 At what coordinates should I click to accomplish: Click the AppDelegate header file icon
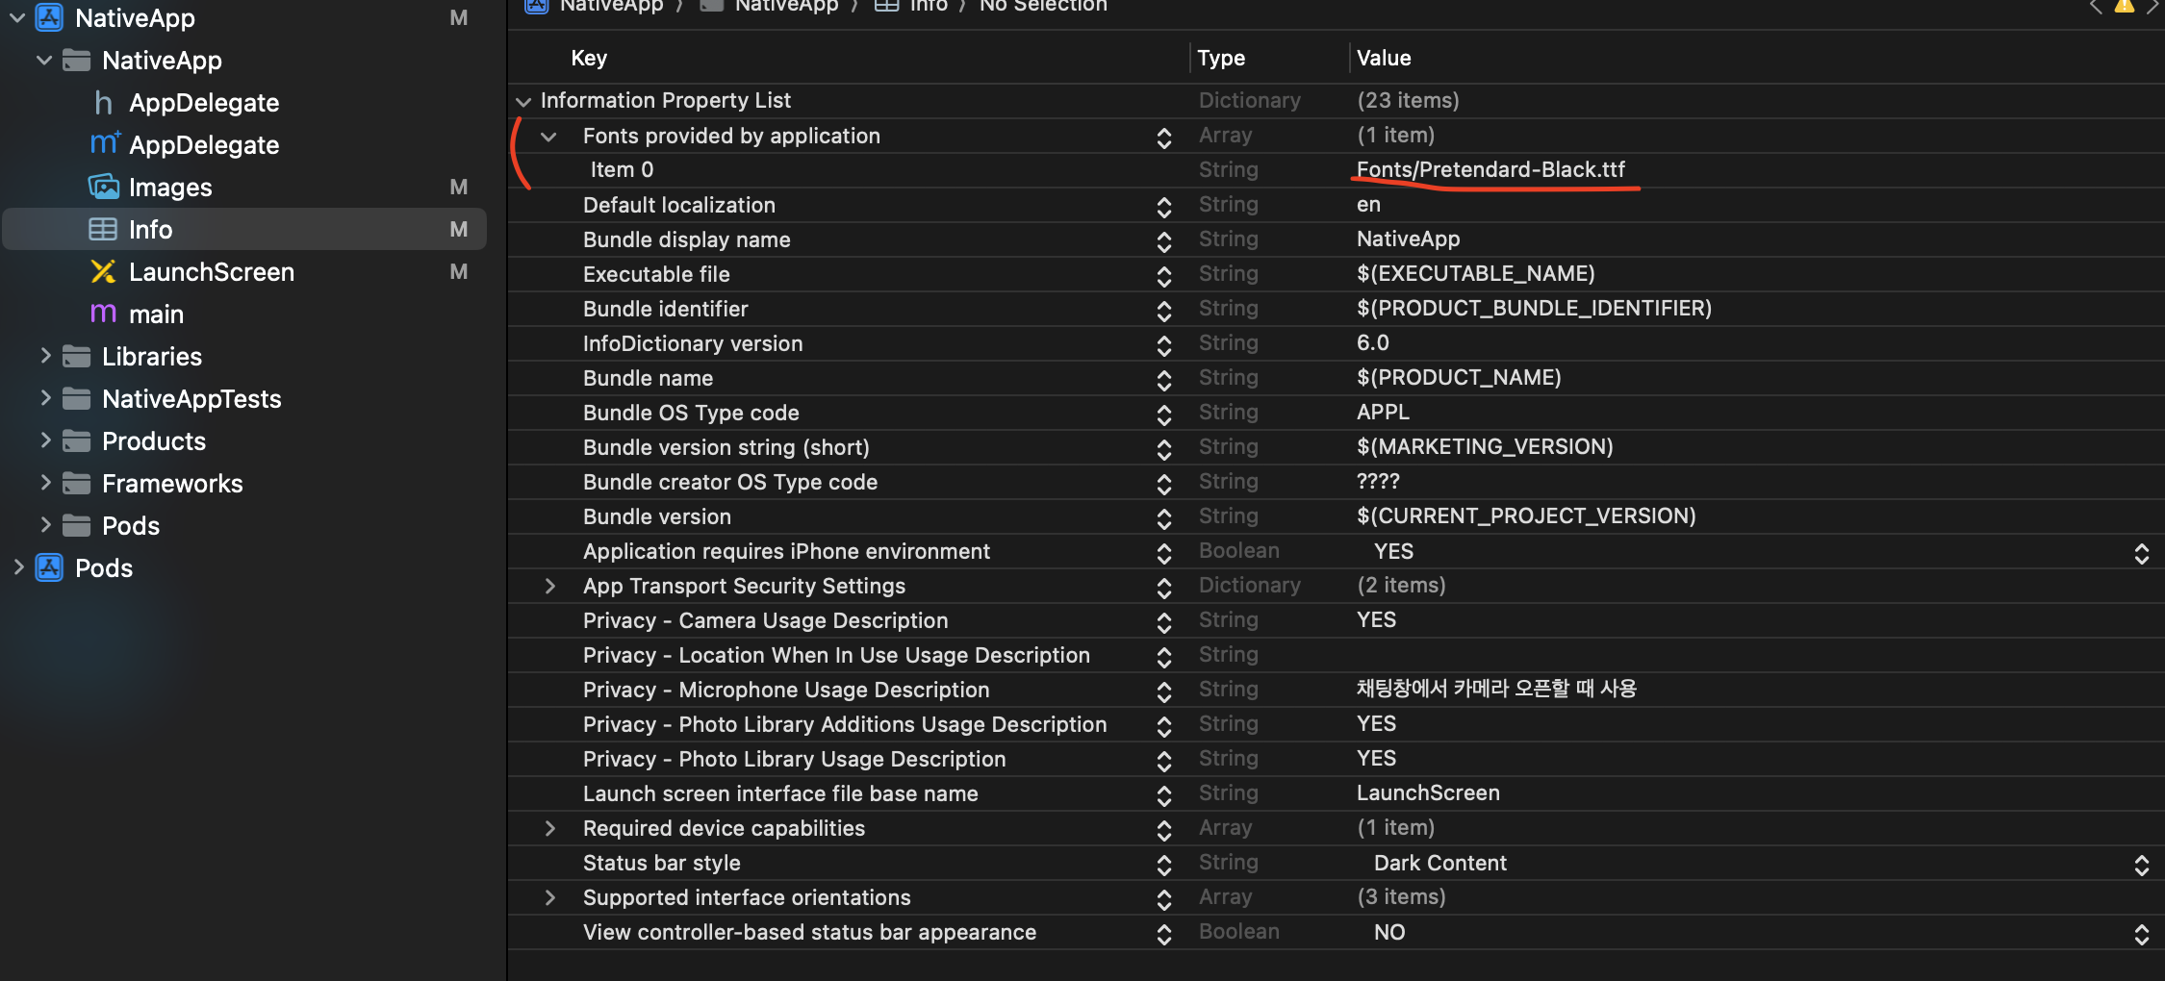pyautogui.click(x=103, y=102)
